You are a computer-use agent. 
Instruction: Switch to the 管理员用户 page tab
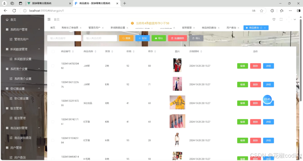pyautogui.click(x=94, y=28)
